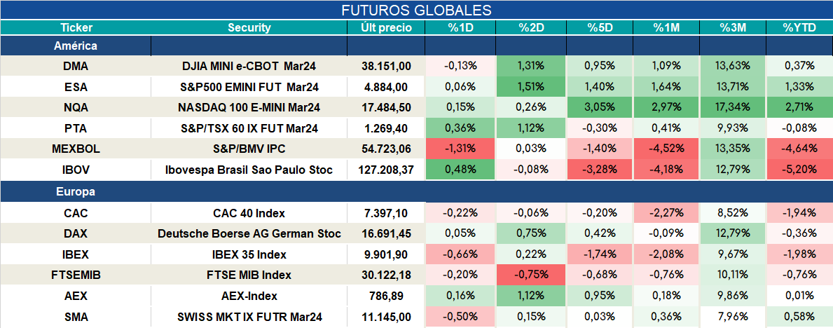This screenshot has height=328, width=833.
Task: Select the AEX price 786,89 cell
Action: click(x=386, y=296)
